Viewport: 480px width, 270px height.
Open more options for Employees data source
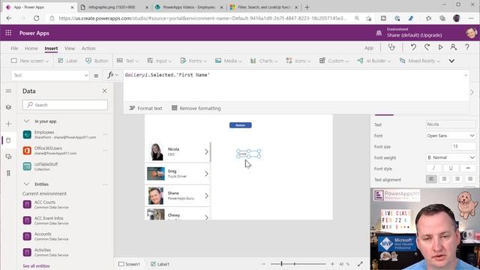point(105,134)
